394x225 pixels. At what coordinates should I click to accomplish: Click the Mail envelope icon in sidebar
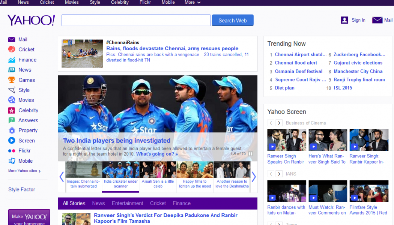12,39
